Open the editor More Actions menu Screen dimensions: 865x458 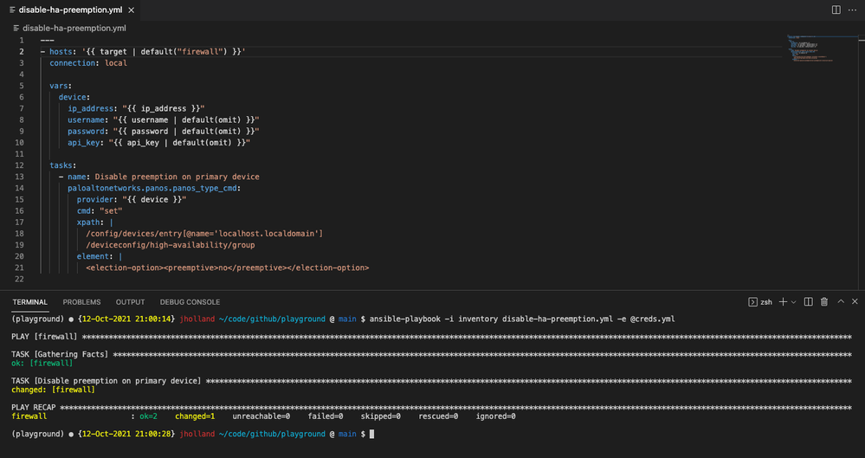[x=852, y=10]
